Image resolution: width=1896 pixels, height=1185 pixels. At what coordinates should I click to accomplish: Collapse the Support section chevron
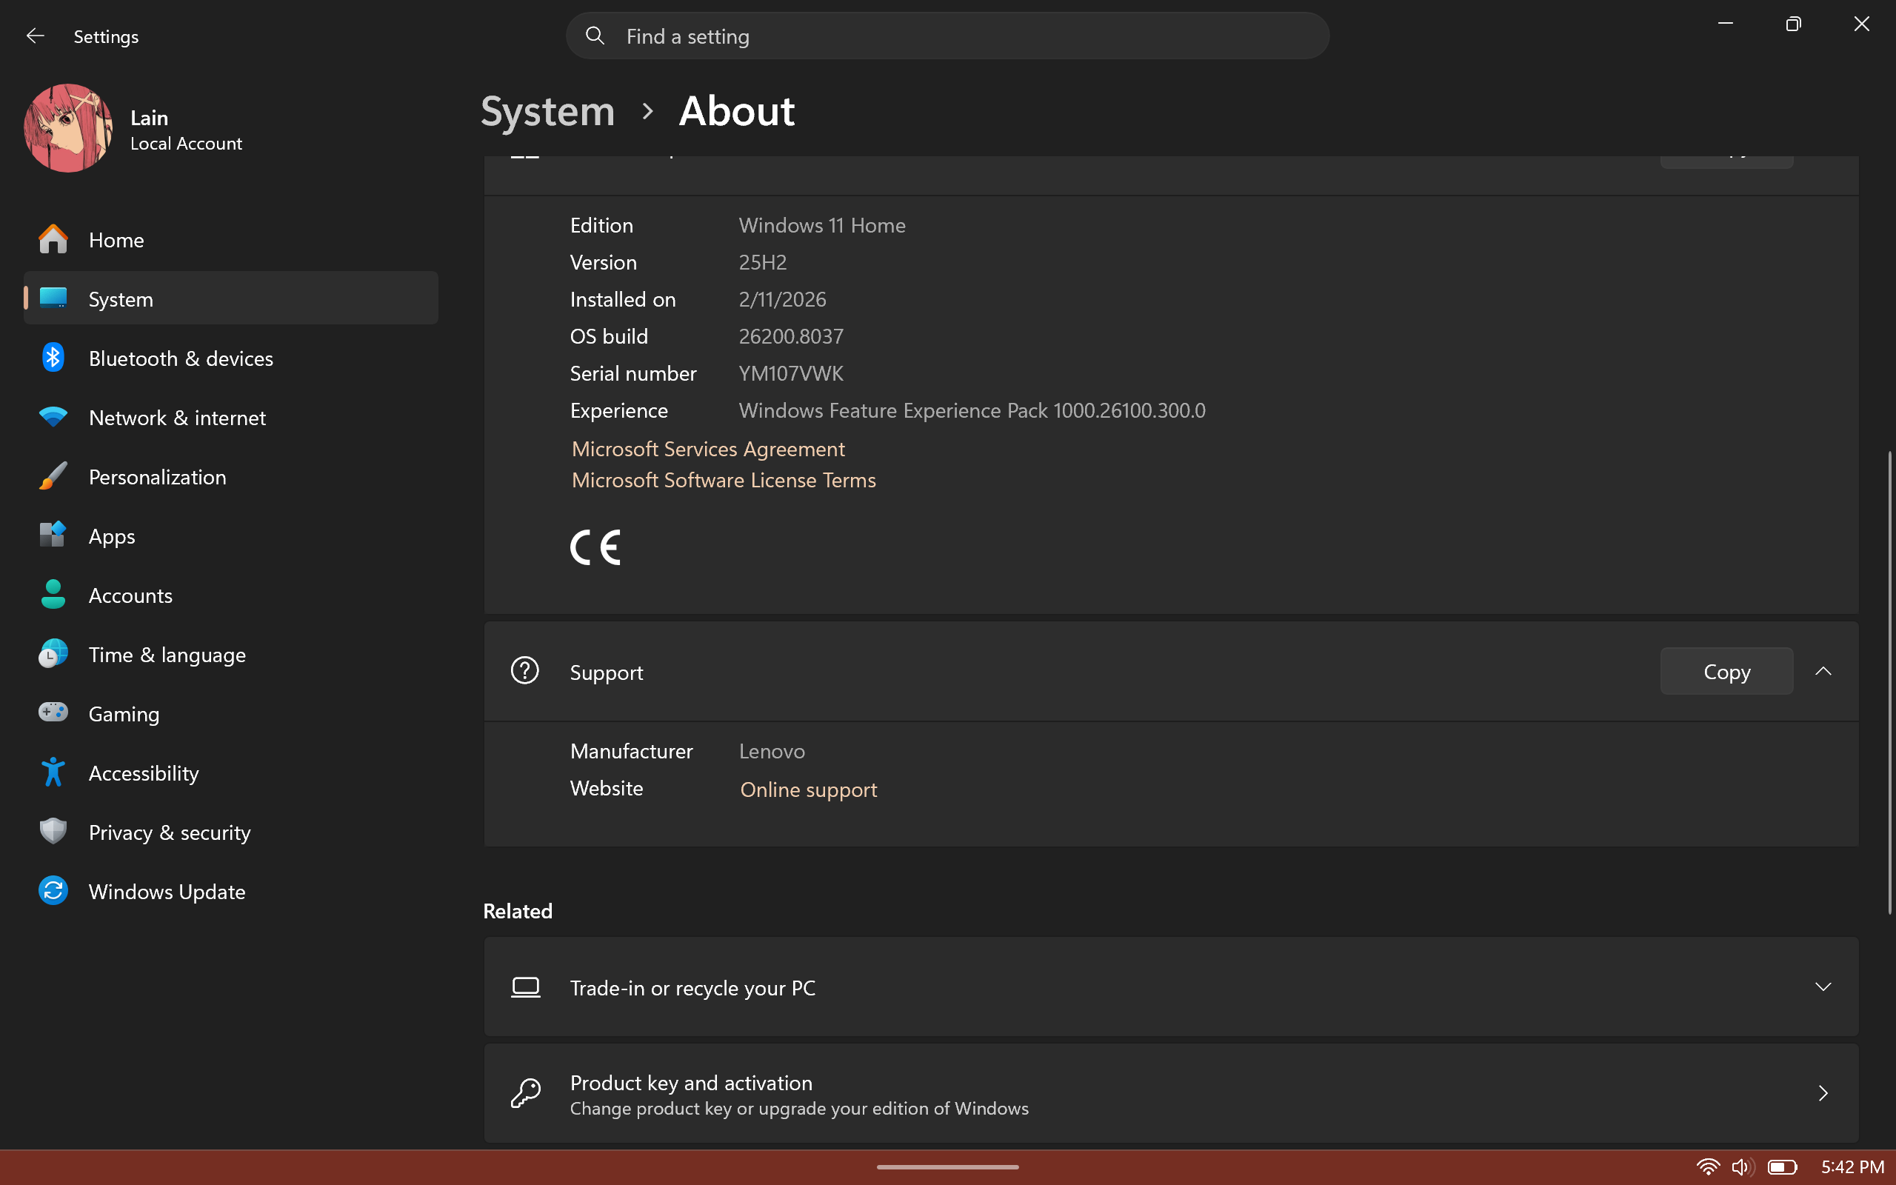[x=1823, y=672]
